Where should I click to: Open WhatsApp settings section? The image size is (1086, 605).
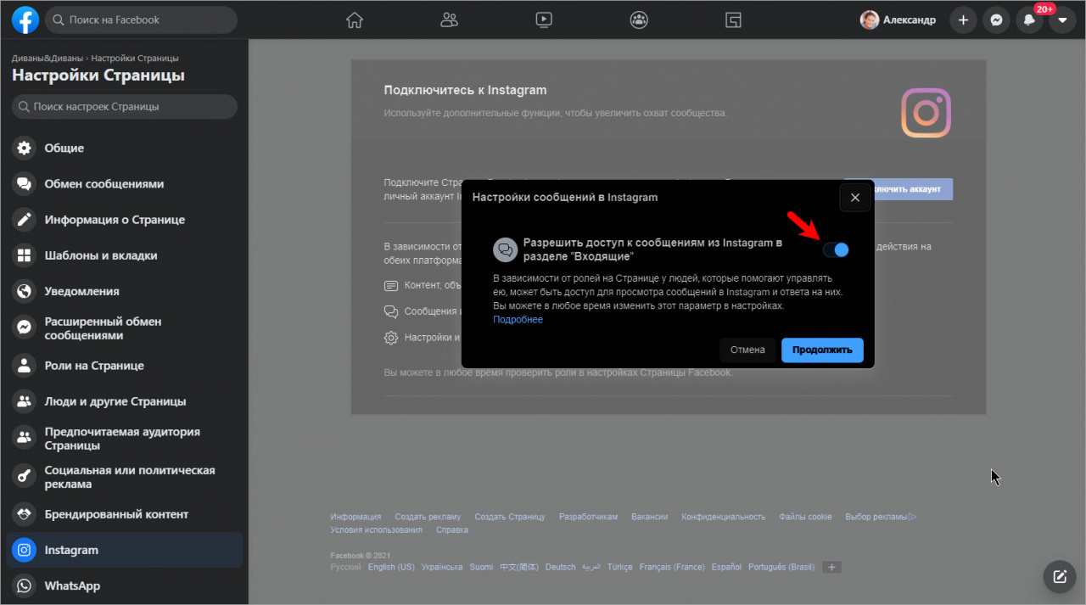pyautogui.click(x=124, y=585)
